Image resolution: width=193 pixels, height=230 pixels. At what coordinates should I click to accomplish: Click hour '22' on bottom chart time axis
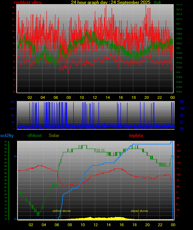(x=160, y=224)
